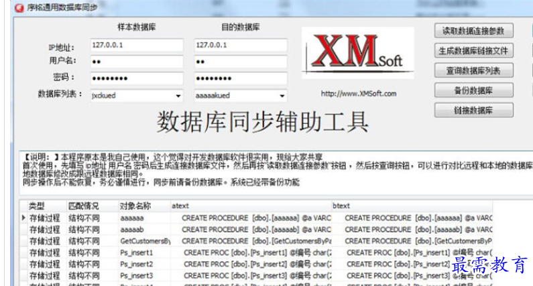Click the XMSoft logo image

pos(358,53)
